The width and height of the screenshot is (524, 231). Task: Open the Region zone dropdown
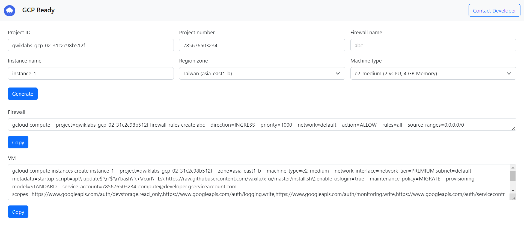tap(262, 73)
